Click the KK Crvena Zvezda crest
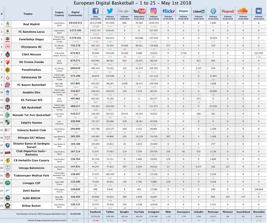 (8, 62)
